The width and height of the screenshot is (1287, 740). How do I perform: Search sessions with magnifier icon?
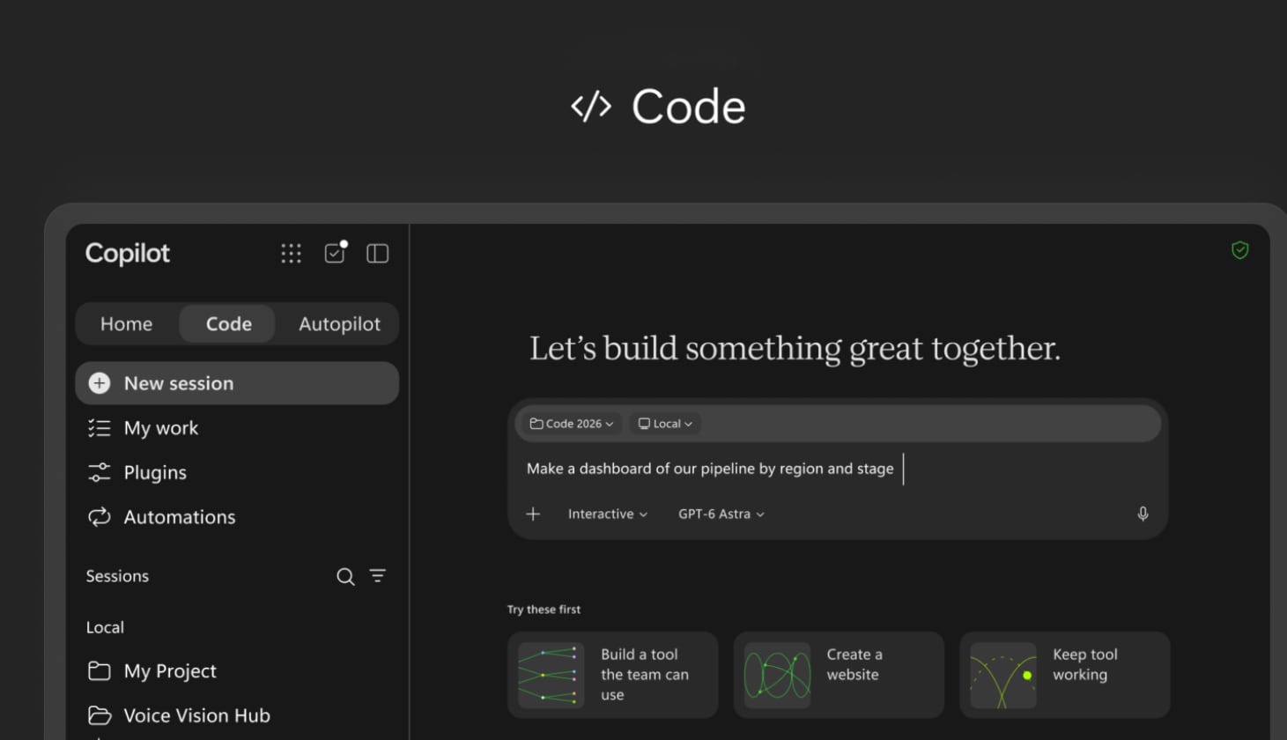(x=345, y=576)
